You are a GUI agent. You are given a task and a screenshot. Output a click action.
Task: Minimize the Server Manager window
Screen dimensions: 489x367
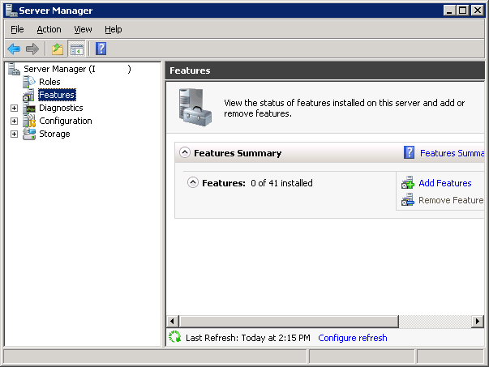(449, 11)
